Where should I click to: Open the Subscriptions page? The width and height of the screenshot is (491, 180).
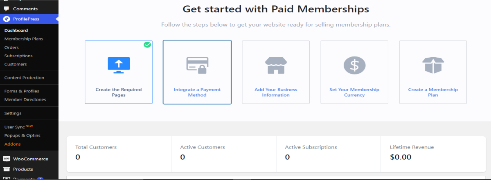coord(18,56)
